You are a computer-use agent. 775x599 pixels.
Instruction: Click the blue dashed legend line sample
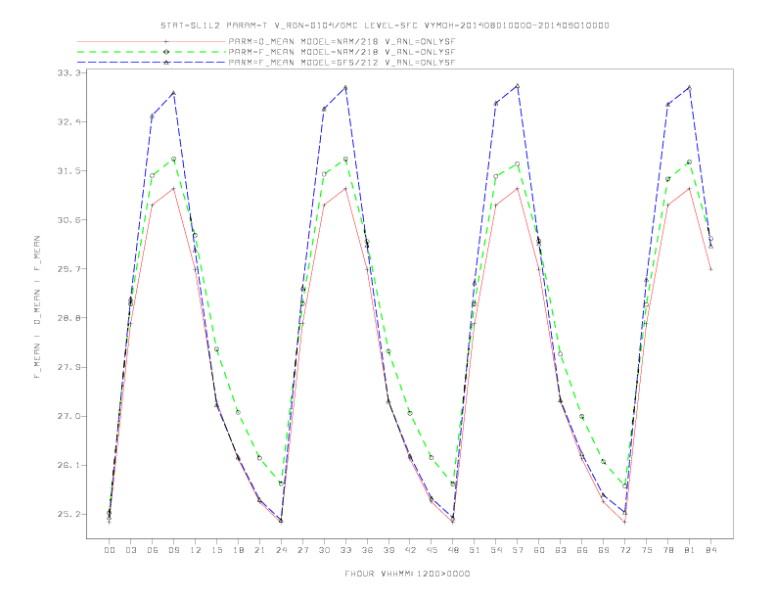(152, 63)
